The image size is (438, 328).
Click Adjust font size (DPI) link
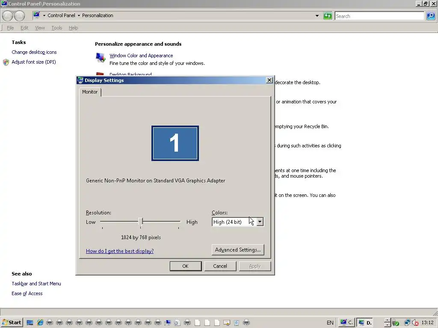pyautogui.click(x=34, y=62)
